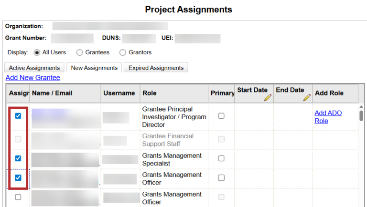Mark Principal Investigator as Primary
367x207 pixels.
[x=221, y=116]
